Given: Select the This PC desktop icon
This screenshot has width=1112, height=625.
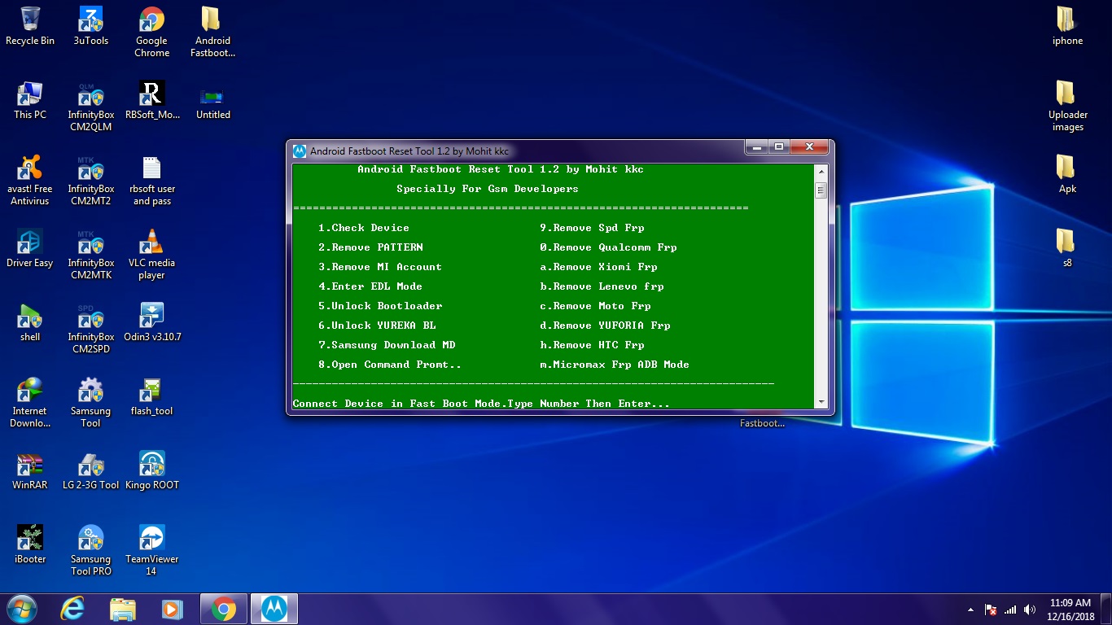Looking at the screenshot, I should (30, 100).
